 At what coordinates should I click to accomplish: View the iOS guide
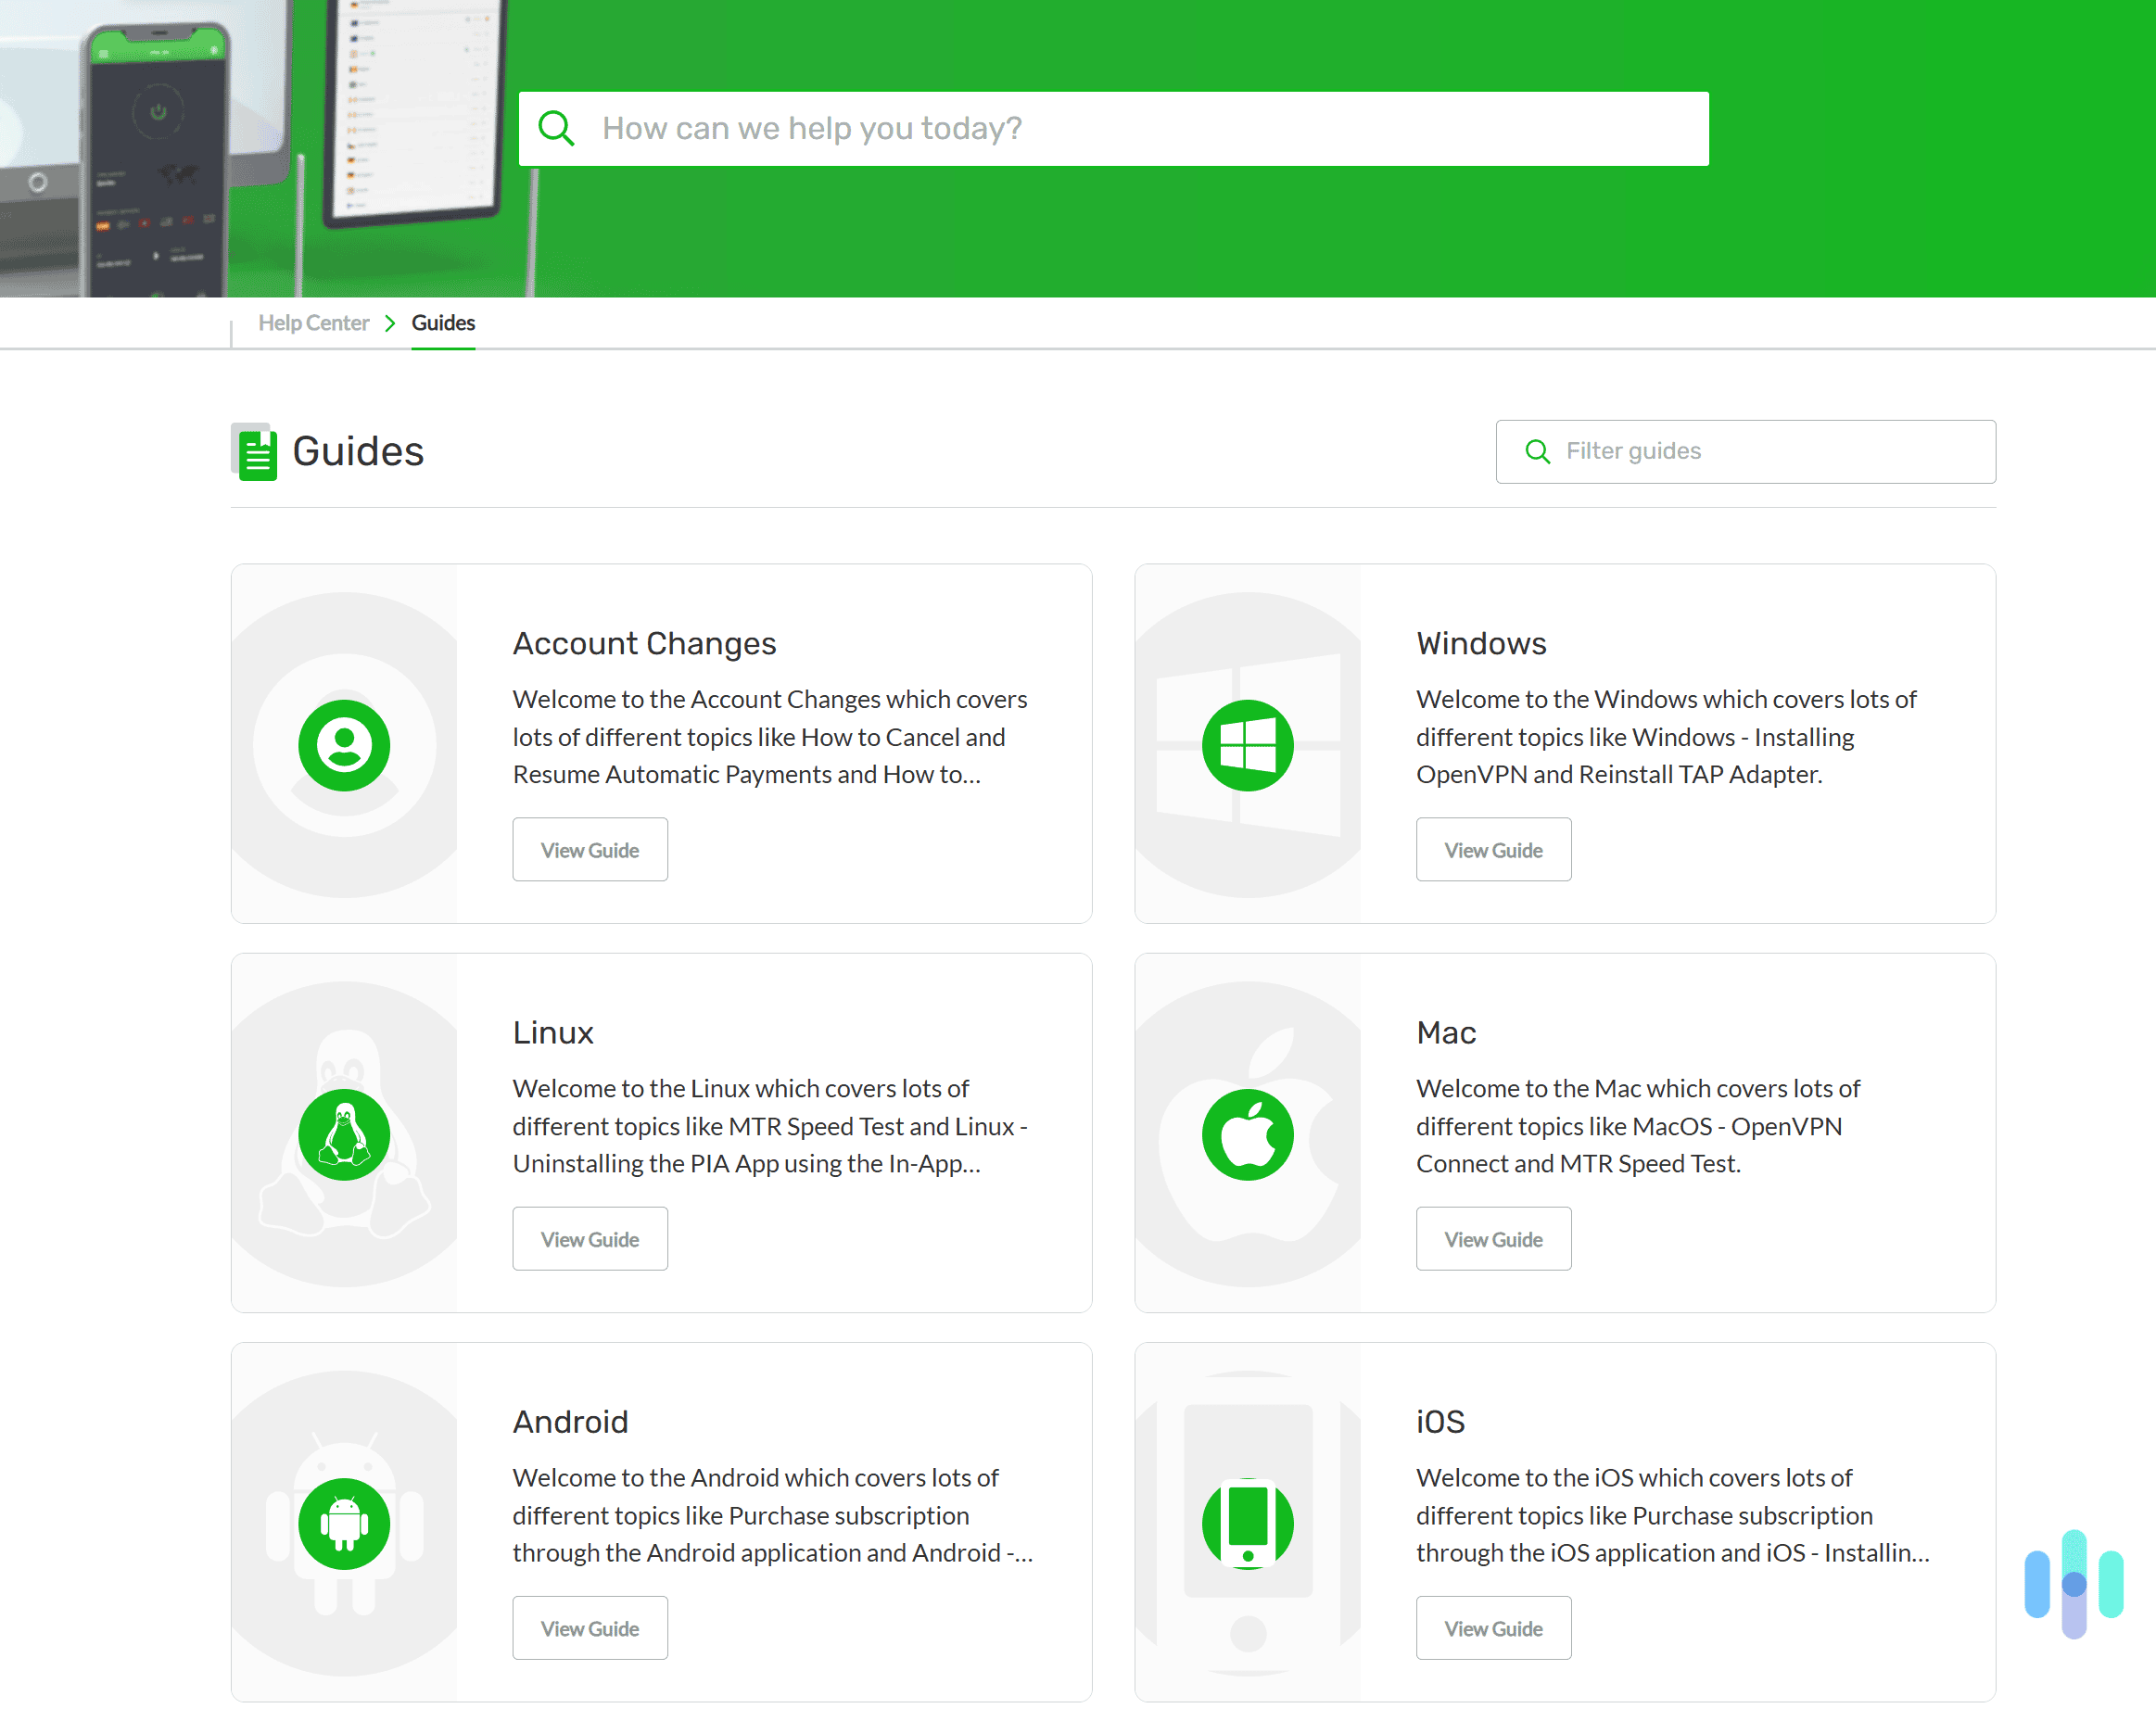(x=1493, y=1627)
